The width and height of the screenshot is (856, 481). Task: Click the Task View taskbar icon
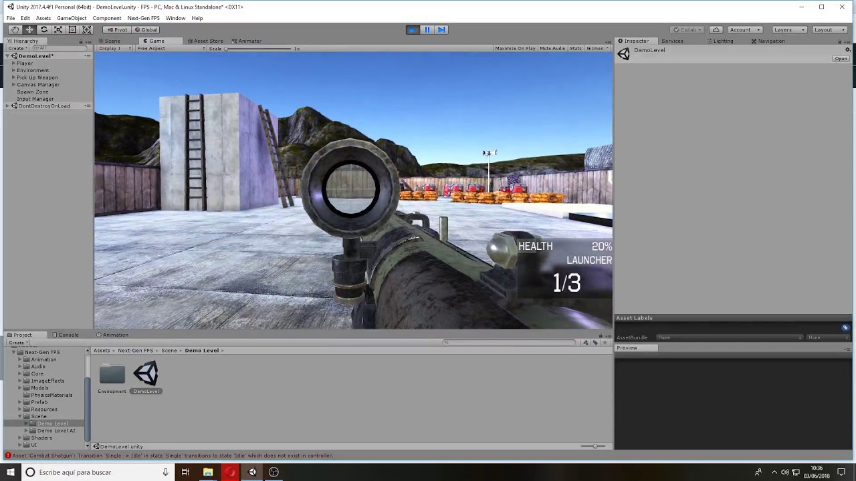(x=185, y=472)
